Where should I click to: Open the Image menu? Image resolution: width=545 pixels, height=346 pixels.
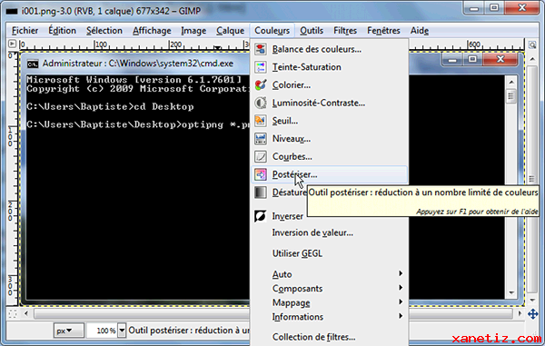[x=193, y=31]
